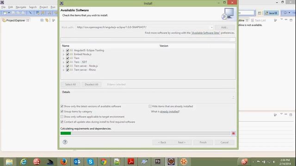Open the New wizard dropdown arrow

tap(9, 13)
